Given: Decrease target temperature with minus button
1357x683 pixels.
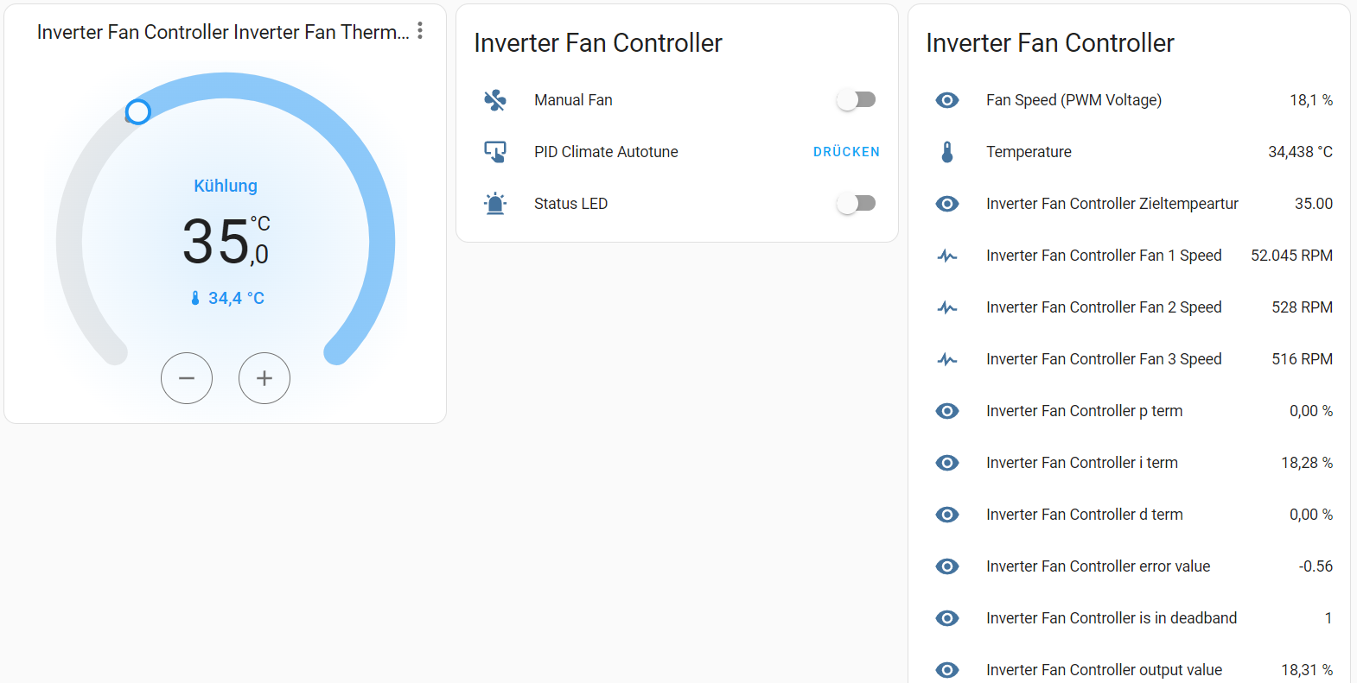Looking at the screenshot, I should click(x=187, y=378).
